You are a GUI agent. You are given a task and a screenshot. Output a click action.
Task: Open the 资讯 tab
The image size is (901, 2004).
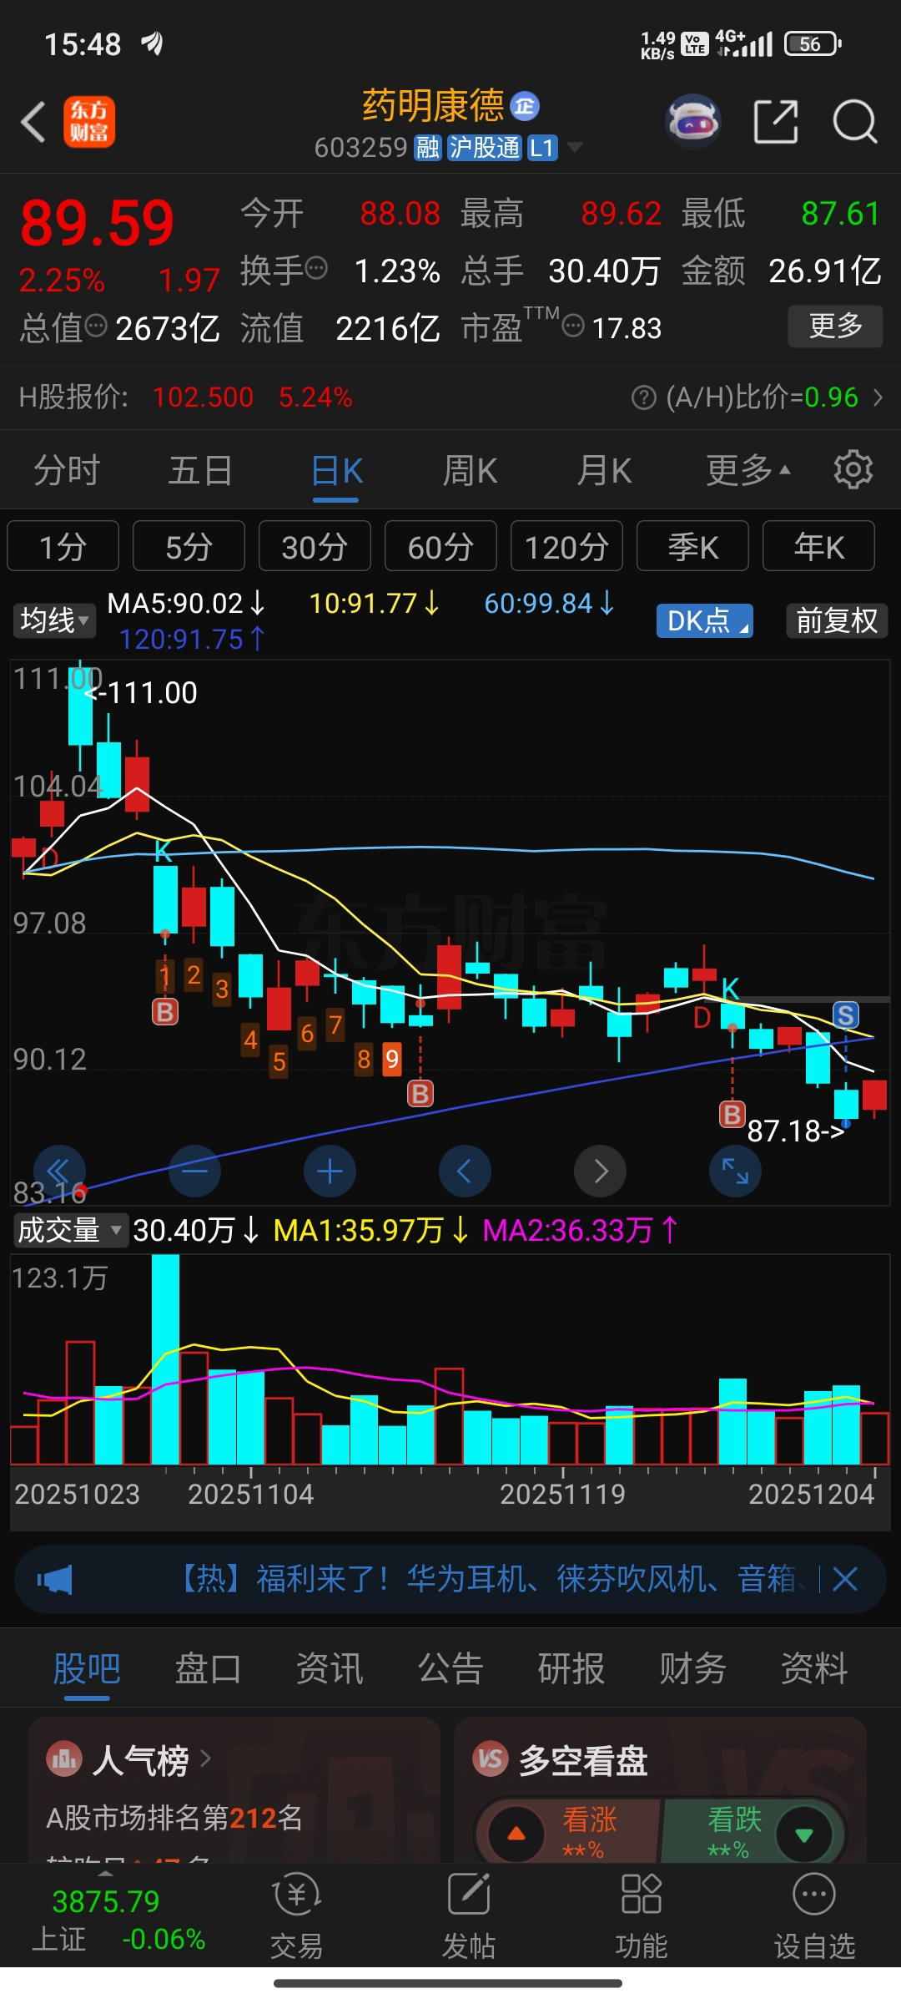coord(330,1668)
